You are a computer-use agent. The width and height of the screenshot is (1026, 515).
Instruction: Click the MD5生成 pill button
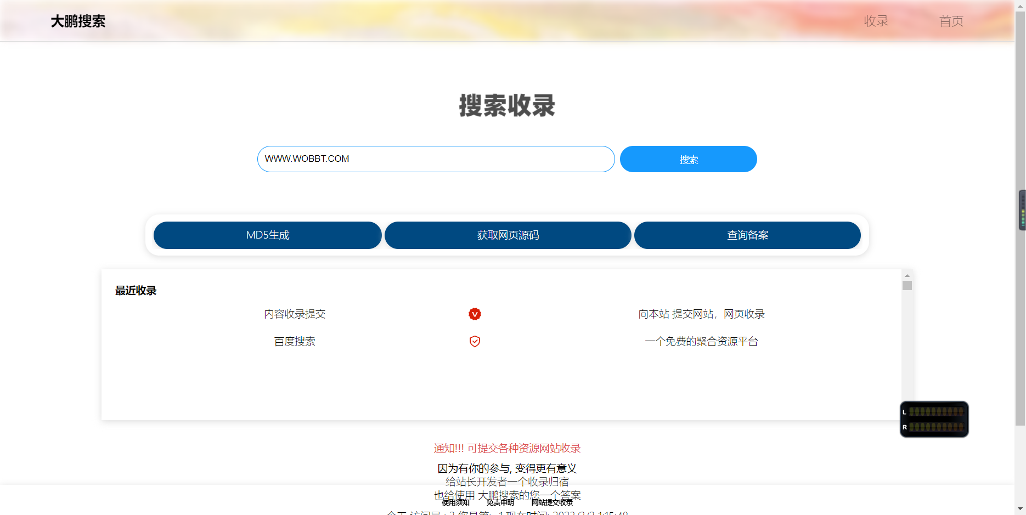coord(267,235)
